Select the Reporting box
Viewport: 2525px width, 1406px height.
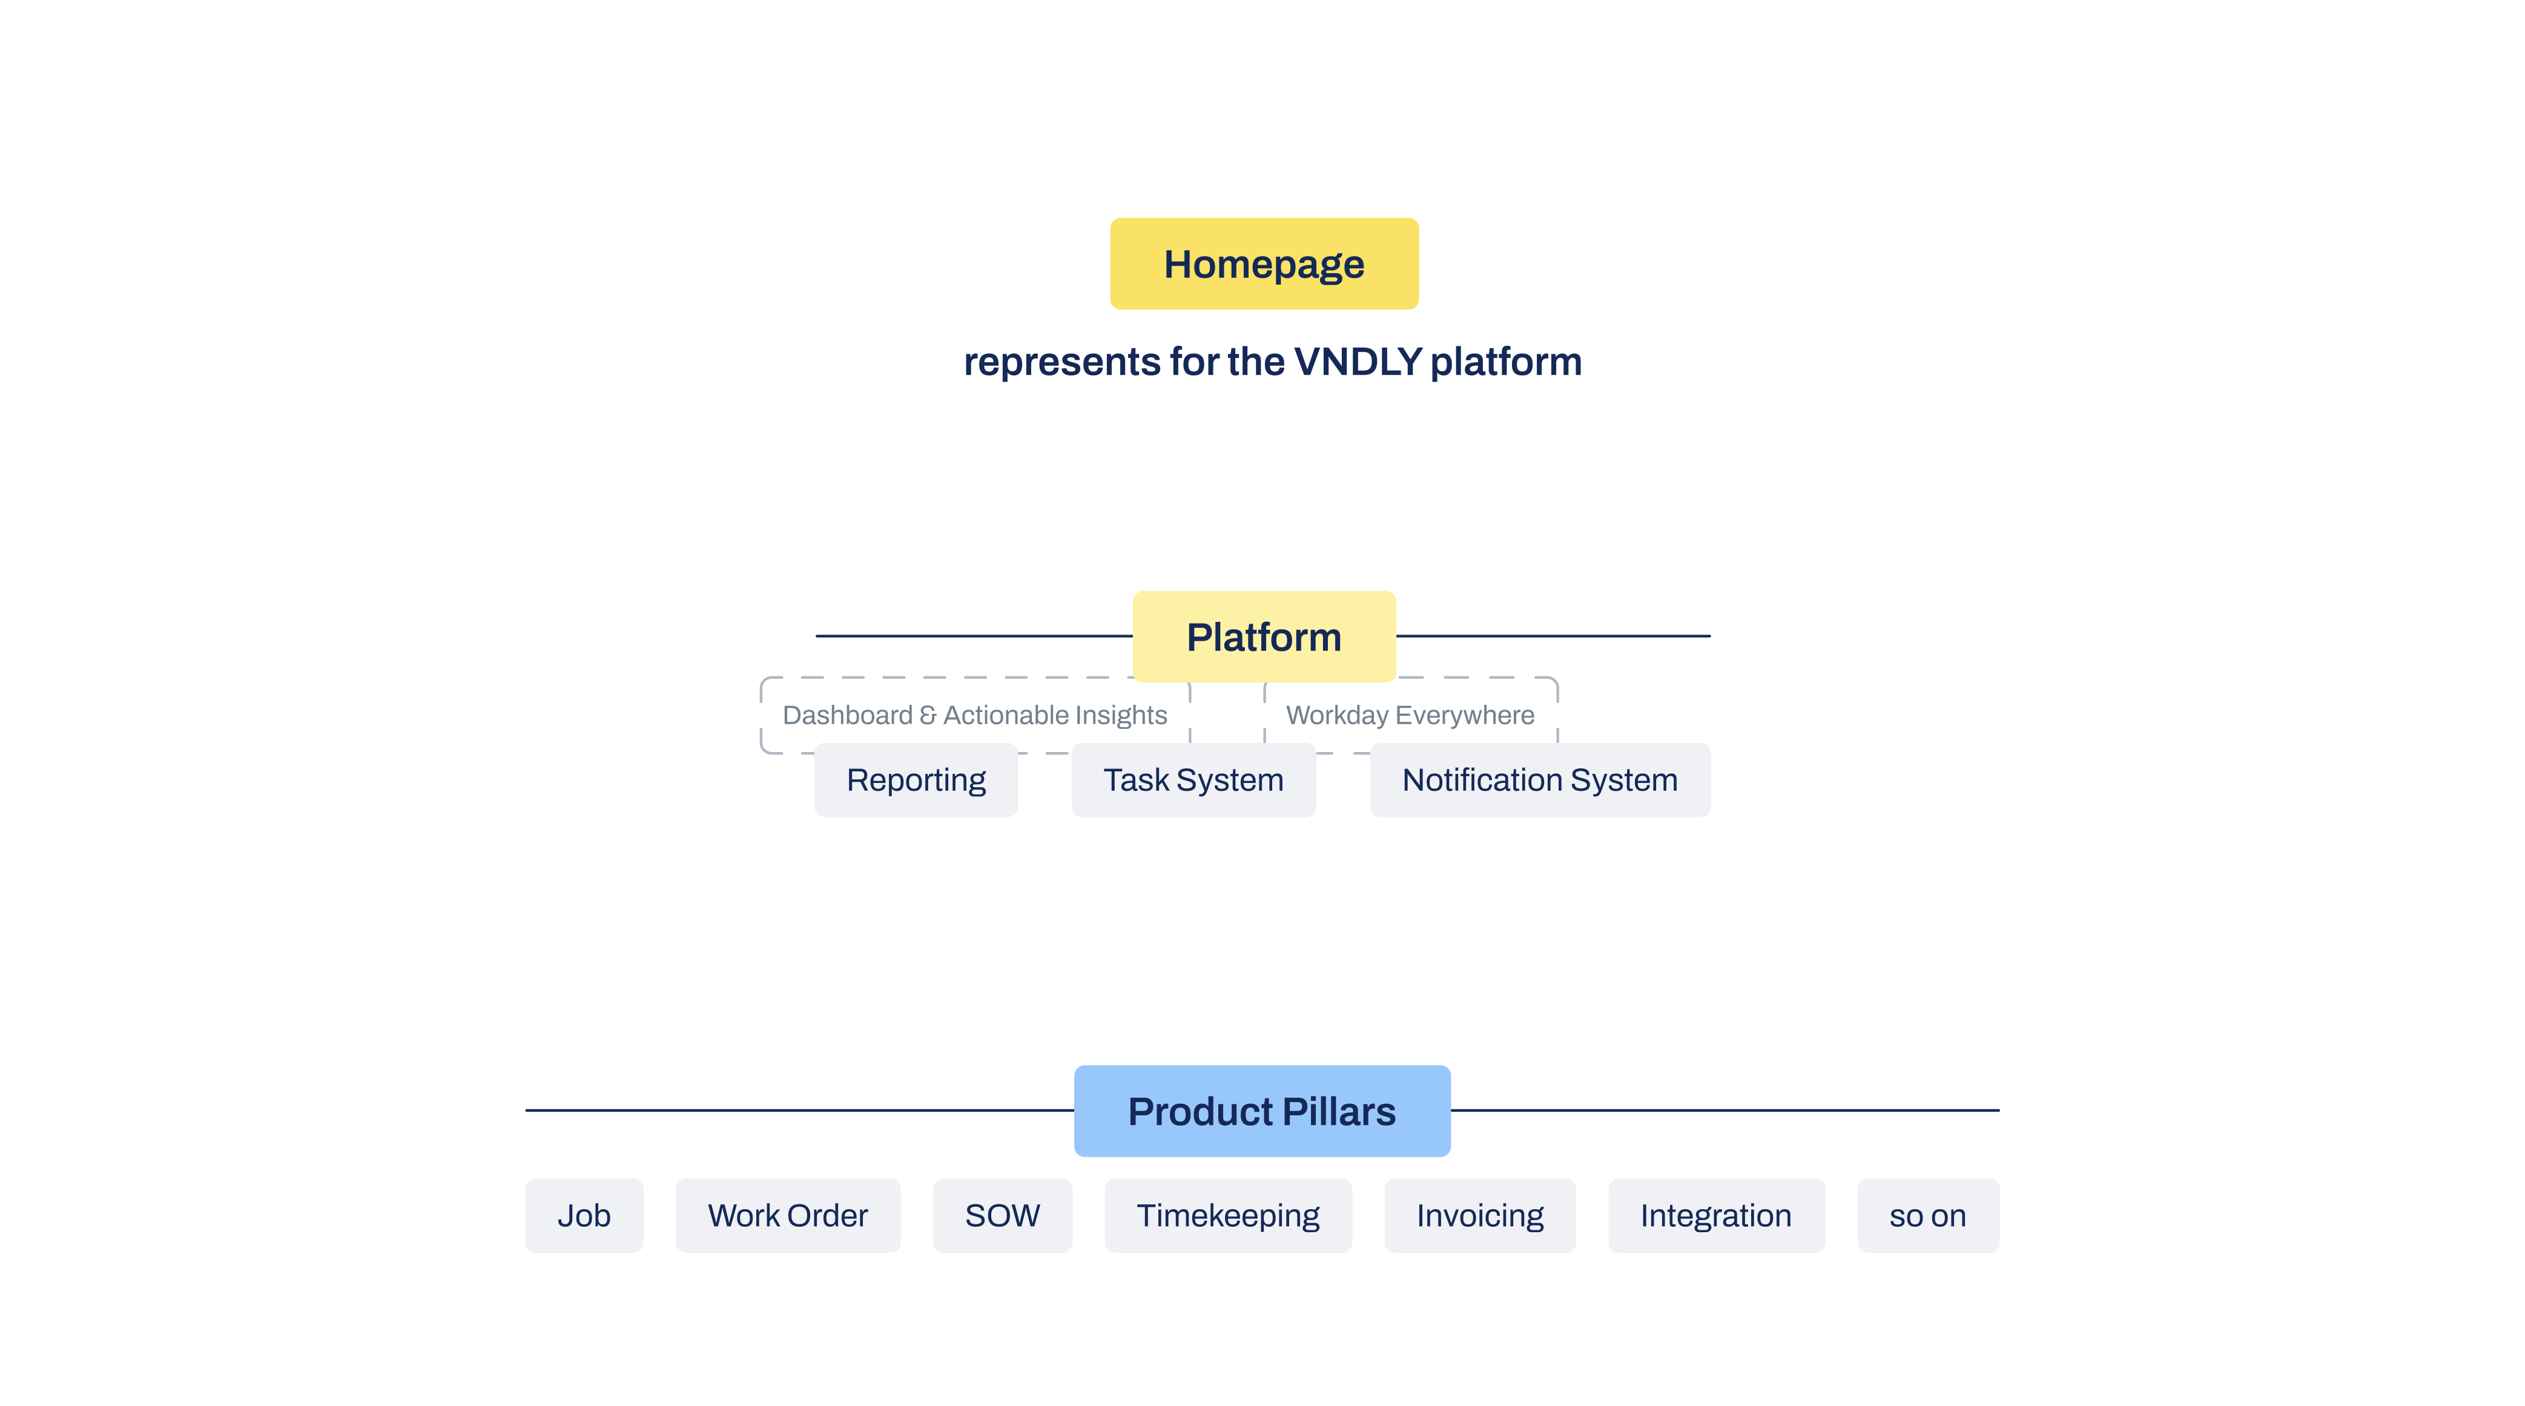pos(916,779)
